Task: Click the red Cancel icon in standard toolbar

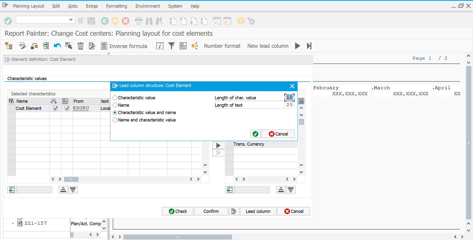Action: (126, 21)
